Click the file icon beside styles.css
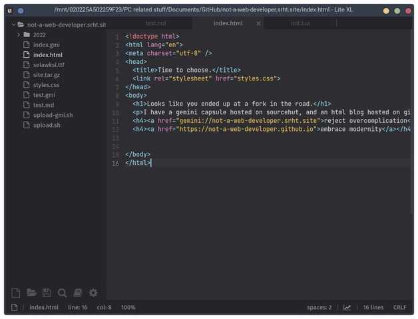This screenshot has width=418, height=319. tap(26, 85)
